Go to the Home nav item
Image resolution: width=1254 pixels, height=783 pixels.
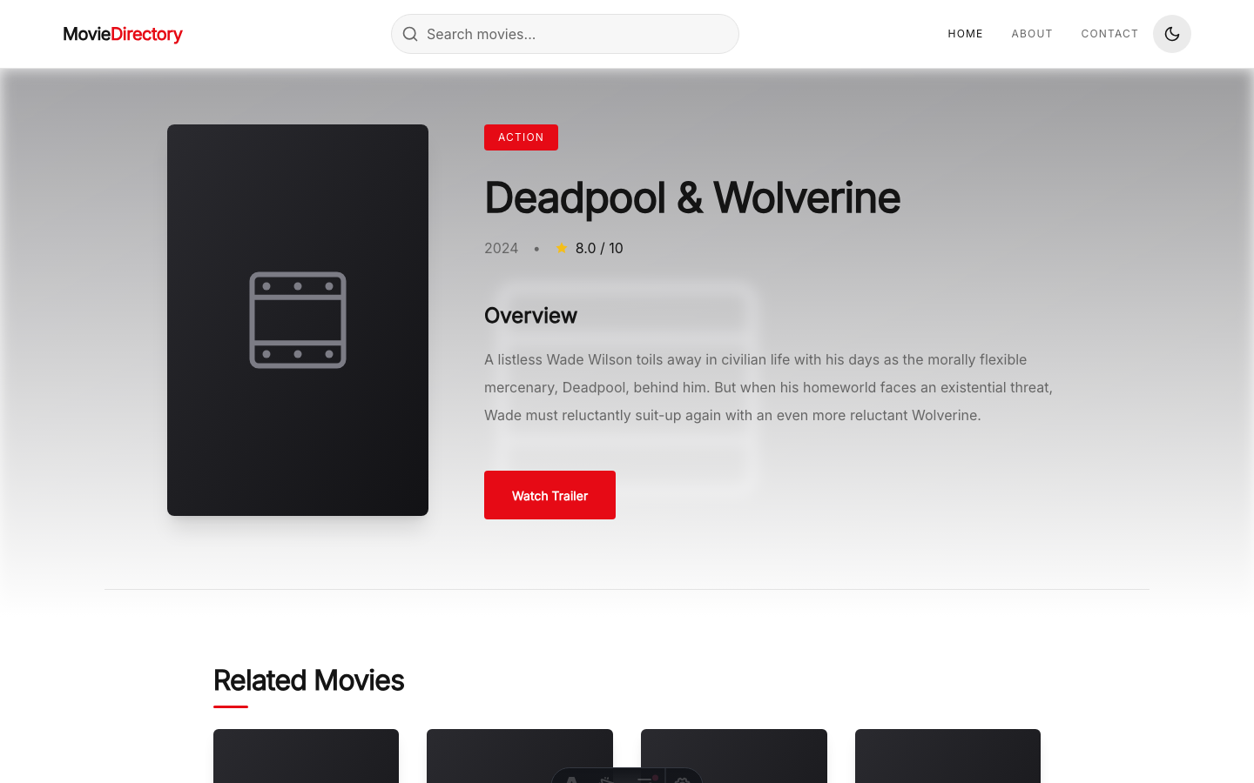[x=965, y=34]
